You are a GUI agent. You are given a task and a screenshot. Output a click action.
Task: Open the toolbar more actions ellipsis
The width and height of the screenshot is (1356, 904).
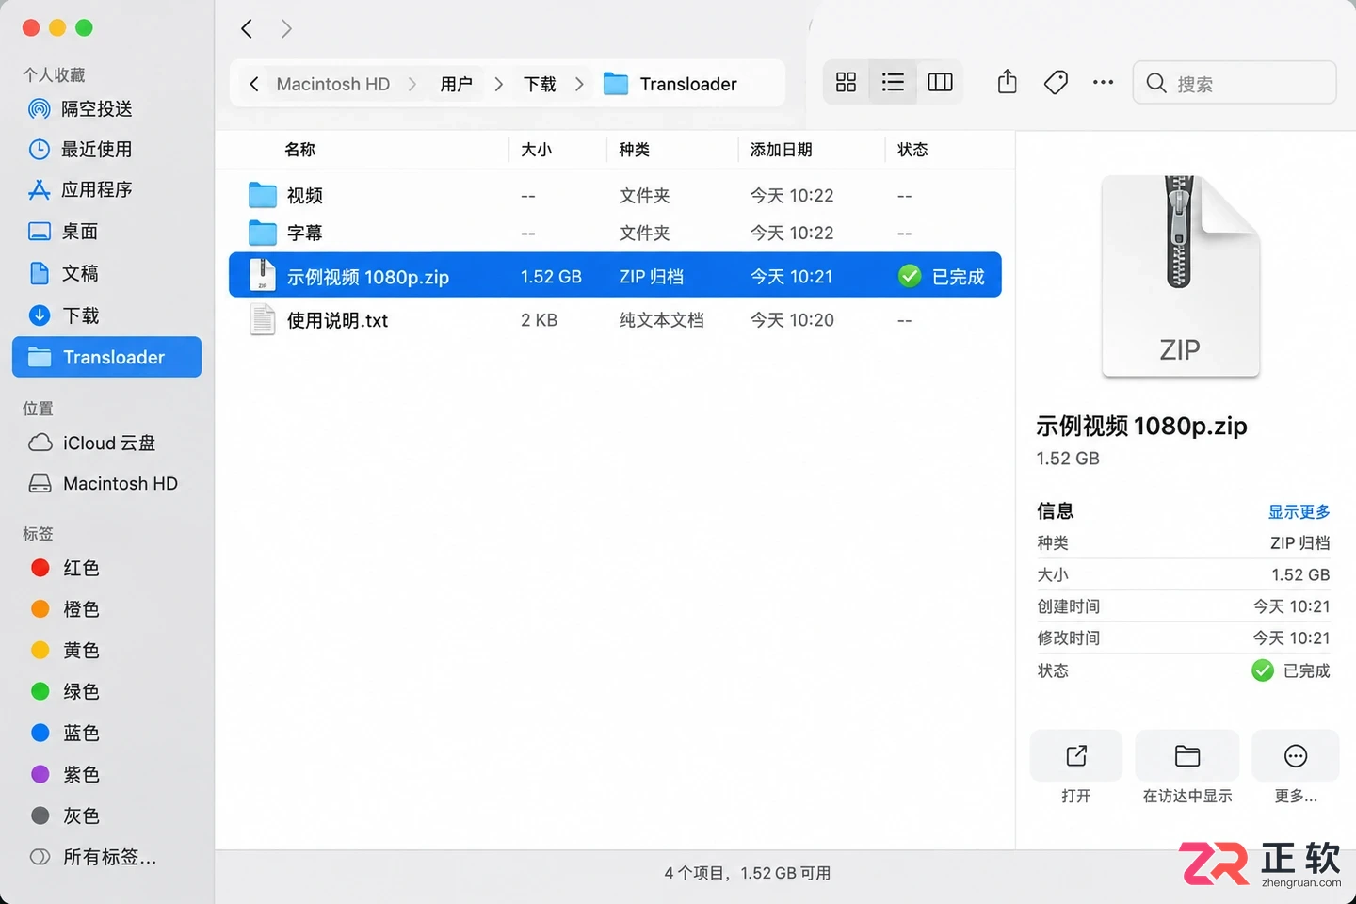(x=1103, y=82)
